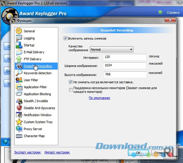Click the General gear icon
The image size is (183, 163).
pos(19,31)
